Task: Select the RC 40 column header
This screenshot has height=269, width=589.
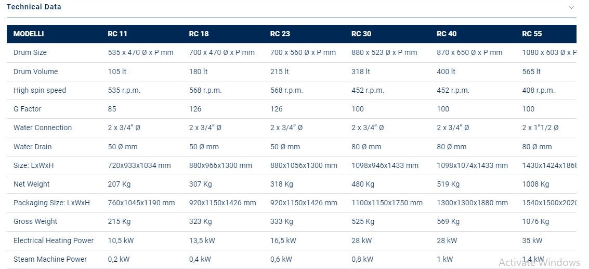Action: [x=447, y=34]
